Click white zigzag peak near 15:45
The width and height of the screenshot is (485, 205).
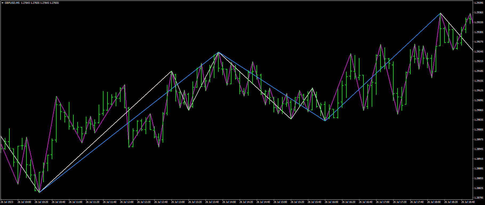coord(312,88)
